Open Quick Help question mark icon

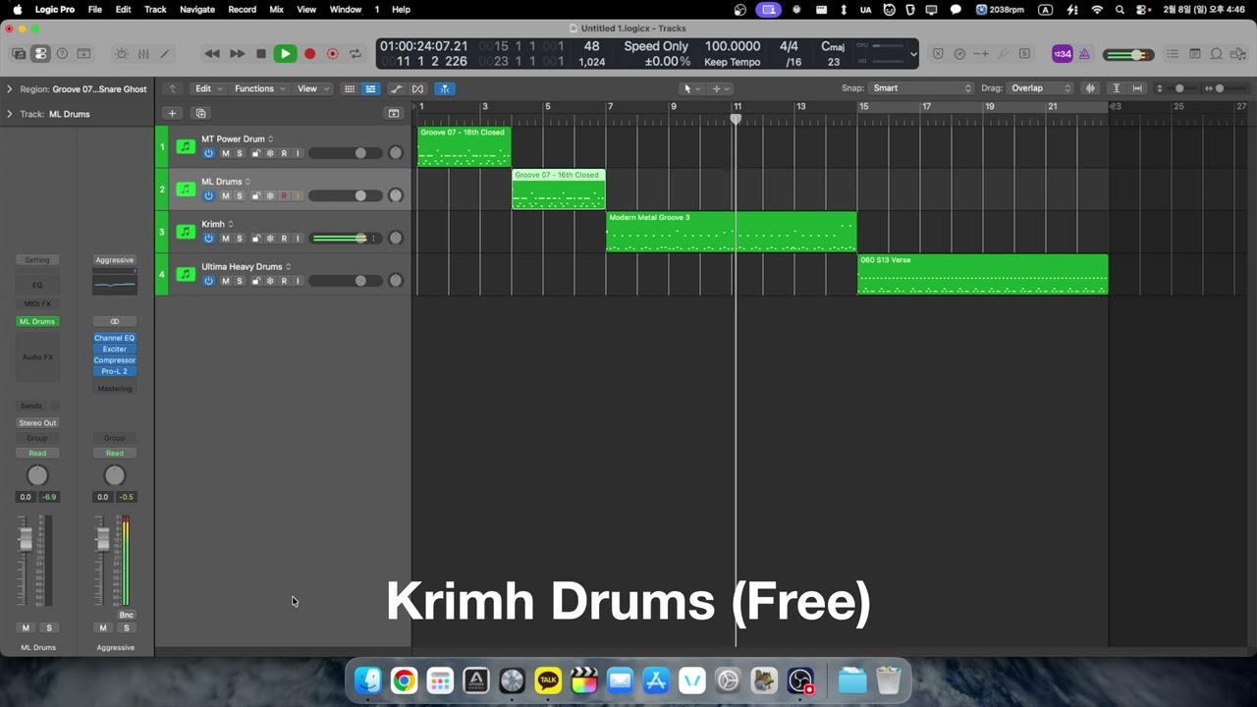(62, 54)
